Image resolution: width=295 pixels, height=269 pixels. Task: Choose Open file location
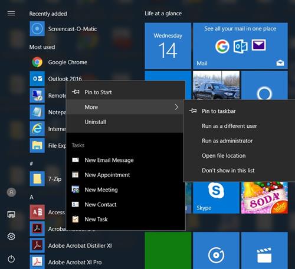[x=239, y=155]
